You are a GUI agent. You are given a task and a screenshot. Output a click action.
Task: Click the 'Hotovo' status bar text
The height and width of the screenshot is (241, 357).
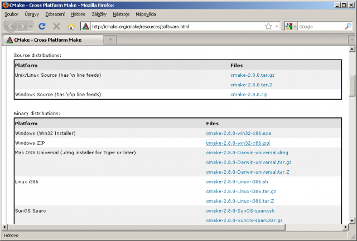11,235
